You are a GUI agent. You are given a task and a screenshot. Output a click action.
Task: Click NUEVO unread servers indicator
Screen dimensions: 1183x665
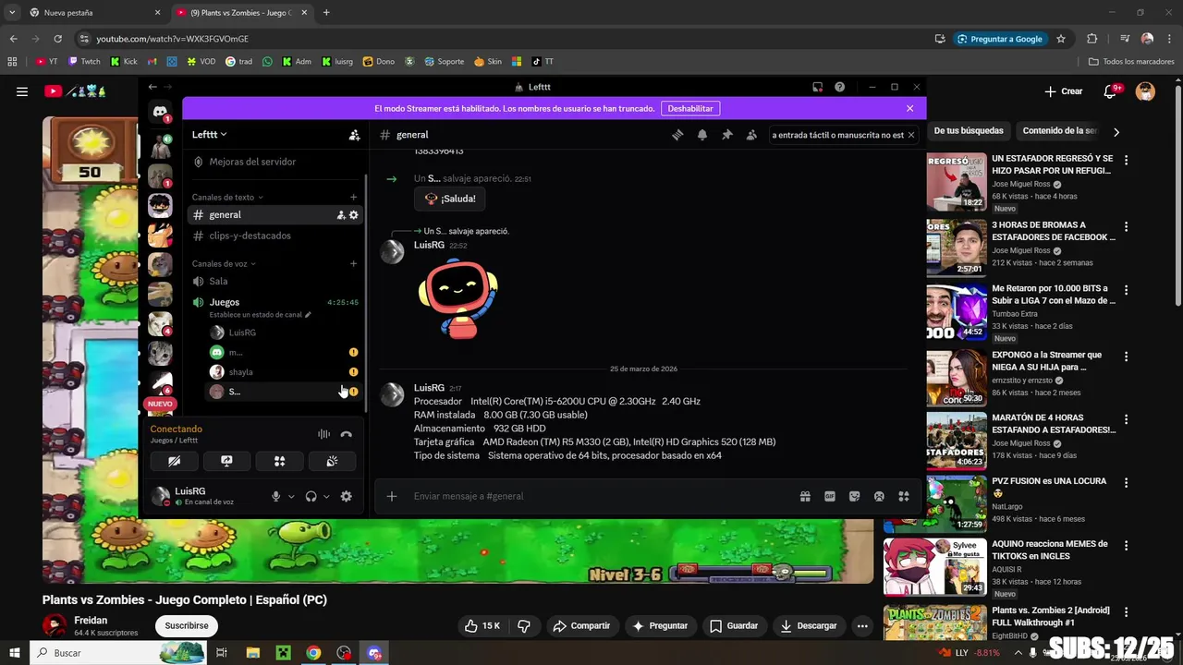[160, 404]
